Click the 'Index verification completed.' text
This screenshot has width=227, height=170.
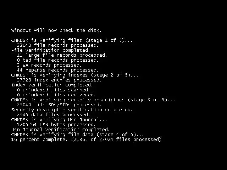pyautogui.click(x=52, y=85)
